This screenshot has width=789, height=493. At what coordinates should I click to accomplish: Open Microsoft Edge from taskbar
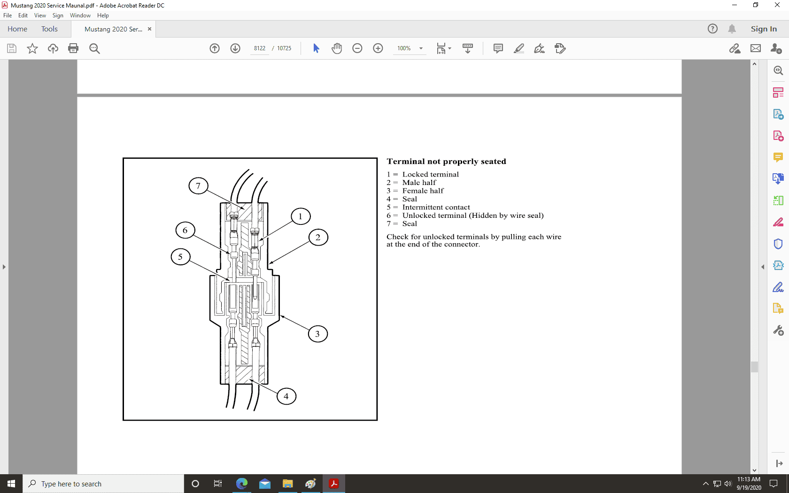click(242, 484)
